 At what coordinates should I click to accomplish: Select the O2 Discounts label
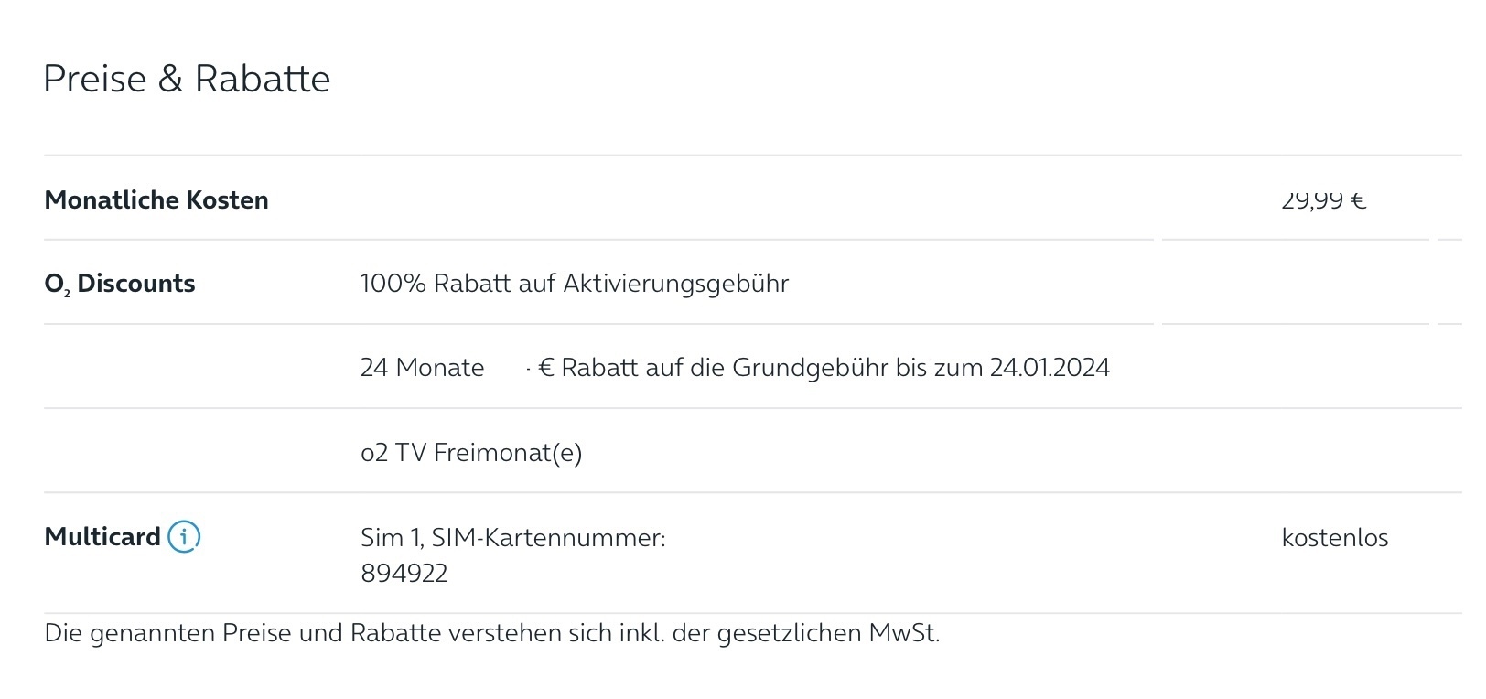pyautogui.click(x=120, y=284)
